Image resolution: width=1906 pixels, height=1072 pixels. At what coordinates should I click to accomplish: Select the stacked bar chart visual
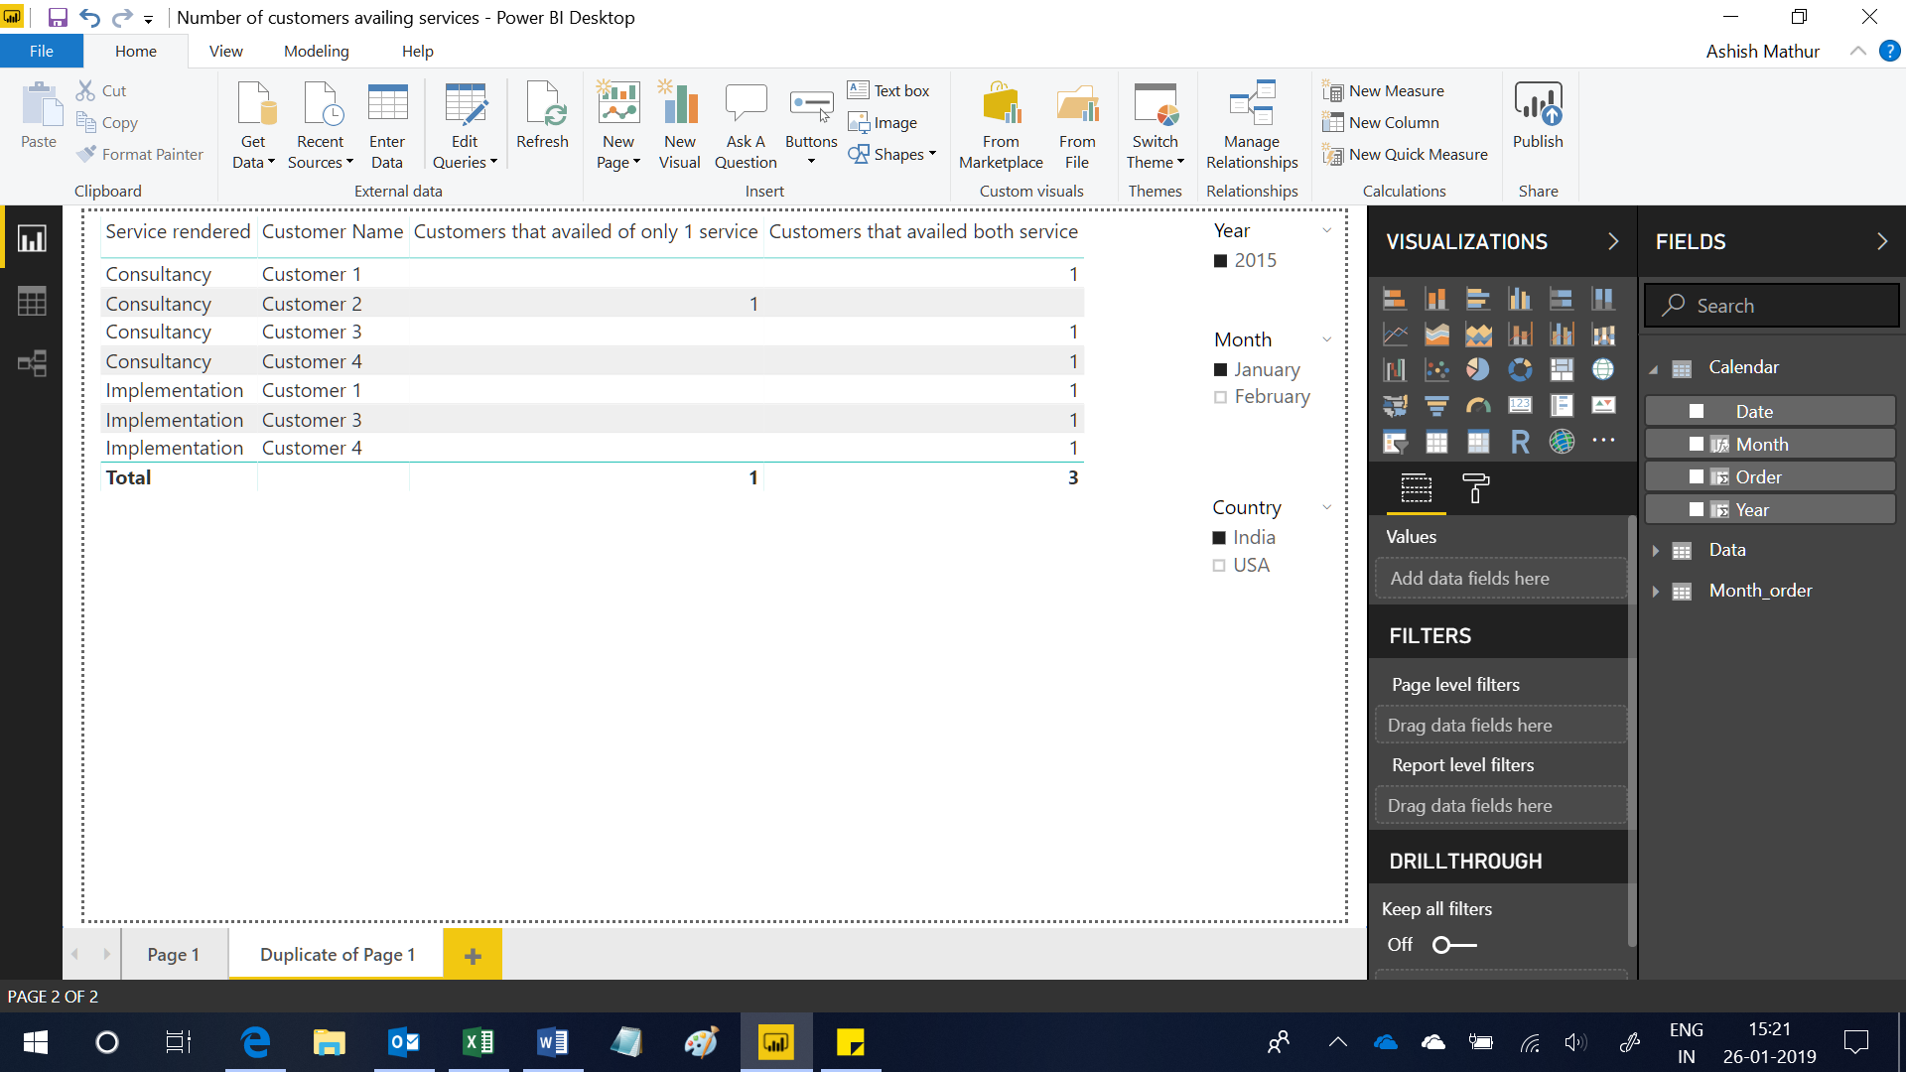coord(1395,299)
